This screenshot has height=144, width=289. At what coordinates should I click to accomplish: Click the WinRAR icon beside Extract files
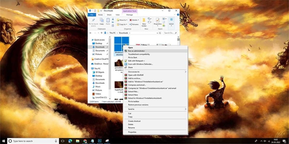pyautogui.click(x=126, y=91)
